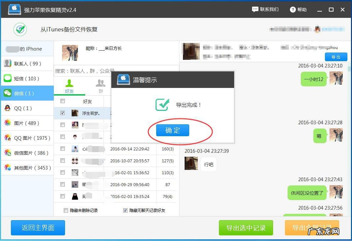The image size is (352, 241).
Task: Export selected records via 导出选中记录
Action: [x=246, y=227]
